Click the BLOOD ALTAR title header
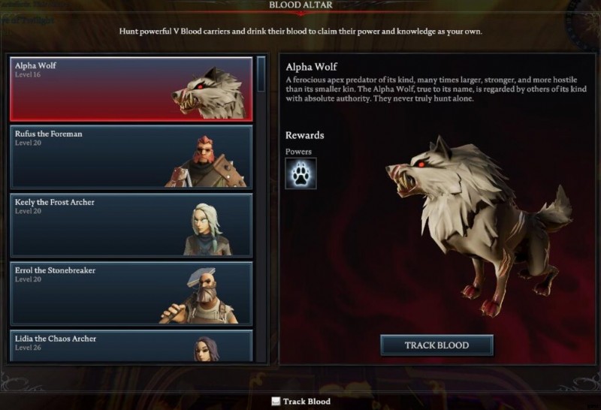This screenshot has height=410, width=601. click(301, 5)
